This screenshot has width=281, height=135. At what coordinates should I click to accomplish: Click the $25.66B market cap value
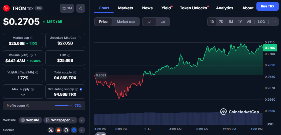(17, 43)
